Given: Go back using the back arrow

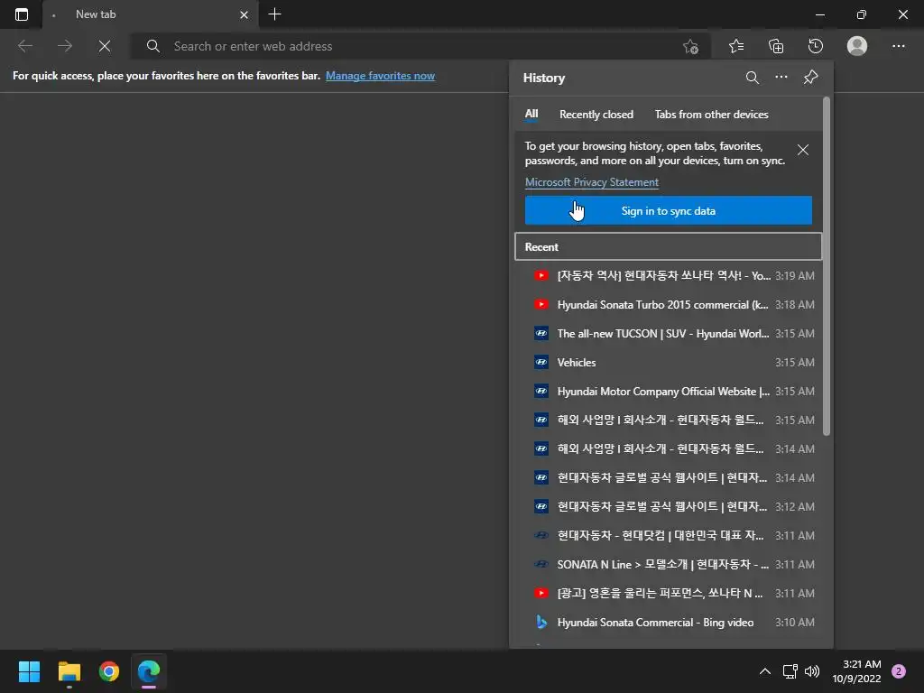Looking at the screenshot, I should (25, 46).
